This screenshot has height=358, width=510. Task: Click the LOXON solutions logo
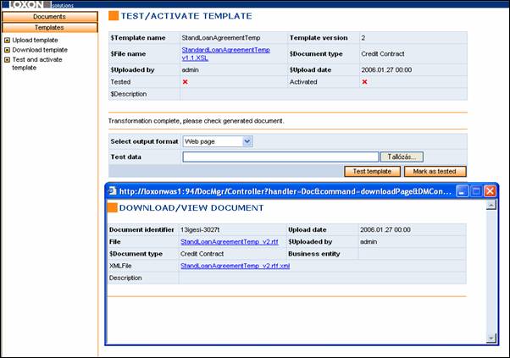(36, 4)
